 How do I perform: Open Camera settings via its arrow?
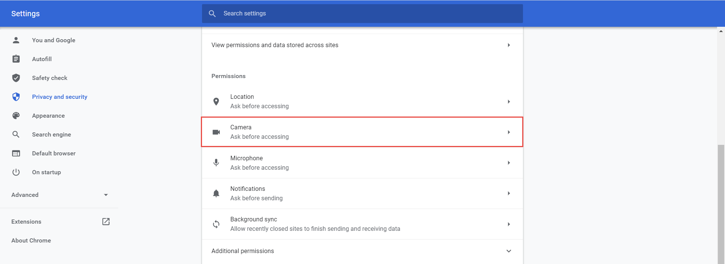509,132
